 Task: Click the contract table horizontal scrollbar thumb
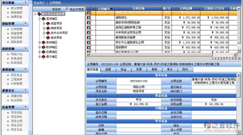(x=151, y=54)
